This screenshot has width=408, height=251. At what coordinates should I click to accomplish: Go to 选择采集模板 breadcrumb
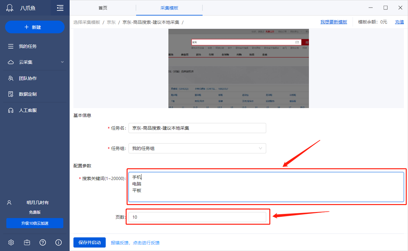pyautogui.click(x=87, y=22)
